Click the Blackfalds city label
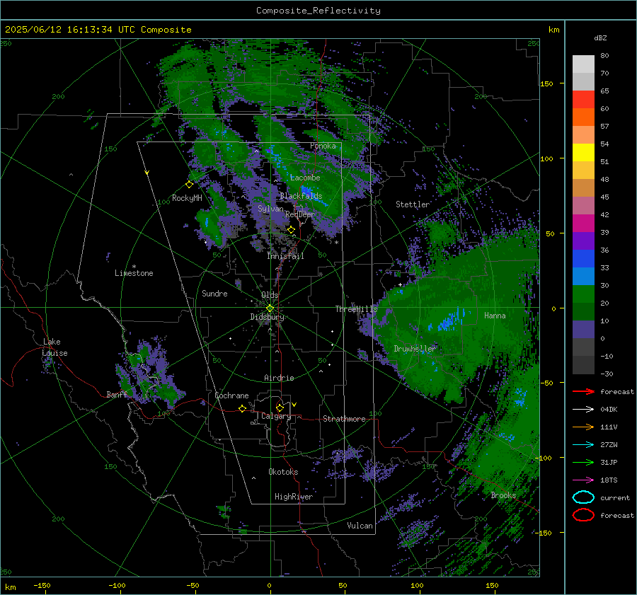 (x=301, y=196)
